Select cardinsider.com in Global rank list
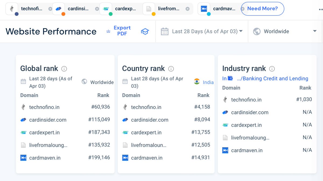The height and width of the screenshot is (181, 323). (48, 120)
